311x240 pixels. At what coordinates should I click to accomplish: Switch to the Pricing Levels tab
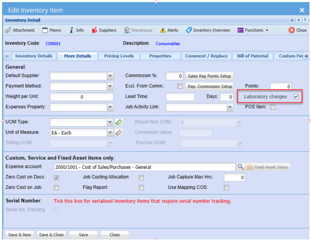[x=119, y=56]
